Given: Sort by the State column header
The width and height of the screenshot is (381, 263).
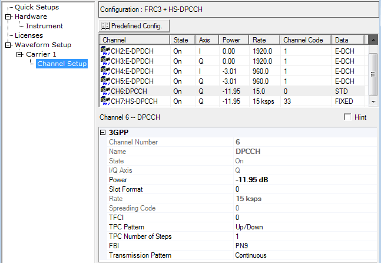Looking at the screenshot, I should point(183,40).
